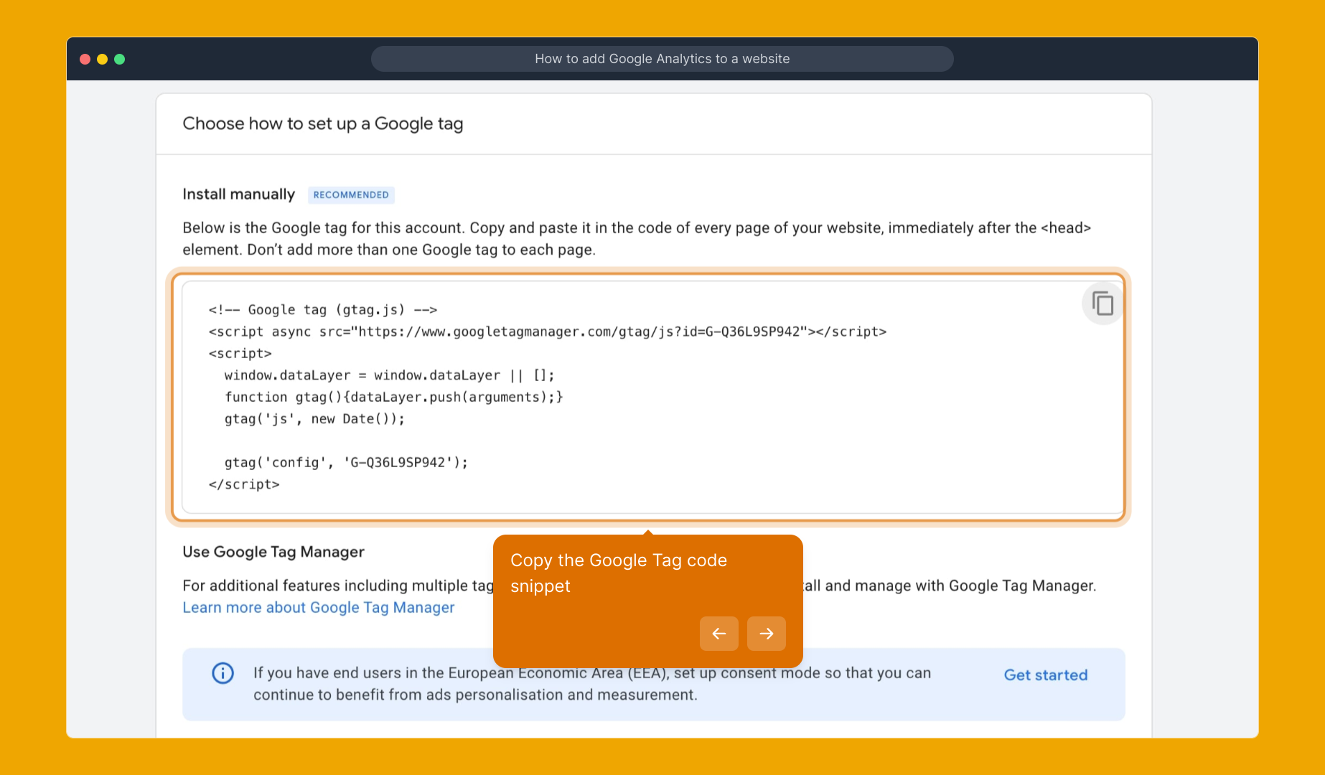Select the Choose how to set up a Google tag title
The width and height of the screenshot is (1325, 775).
(x=323, y=123)
